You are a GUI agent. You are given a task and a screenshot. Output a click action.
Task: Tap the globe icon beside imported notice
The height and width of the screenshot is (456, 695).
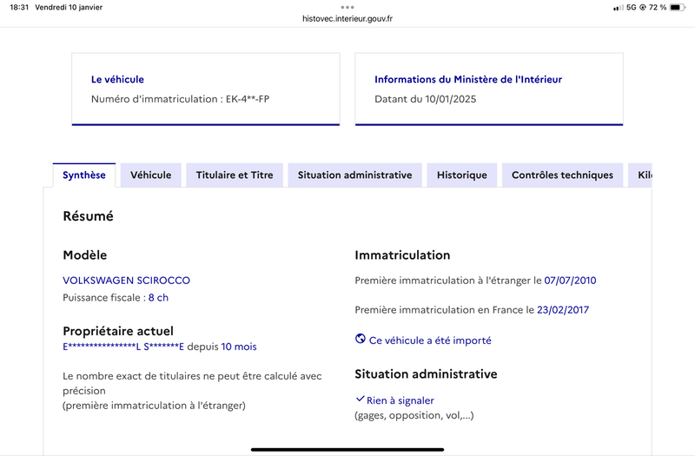click(361, 339)
